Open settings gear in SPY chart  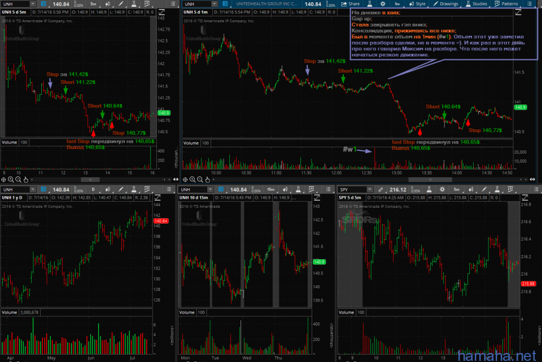(x=442, y=189)
